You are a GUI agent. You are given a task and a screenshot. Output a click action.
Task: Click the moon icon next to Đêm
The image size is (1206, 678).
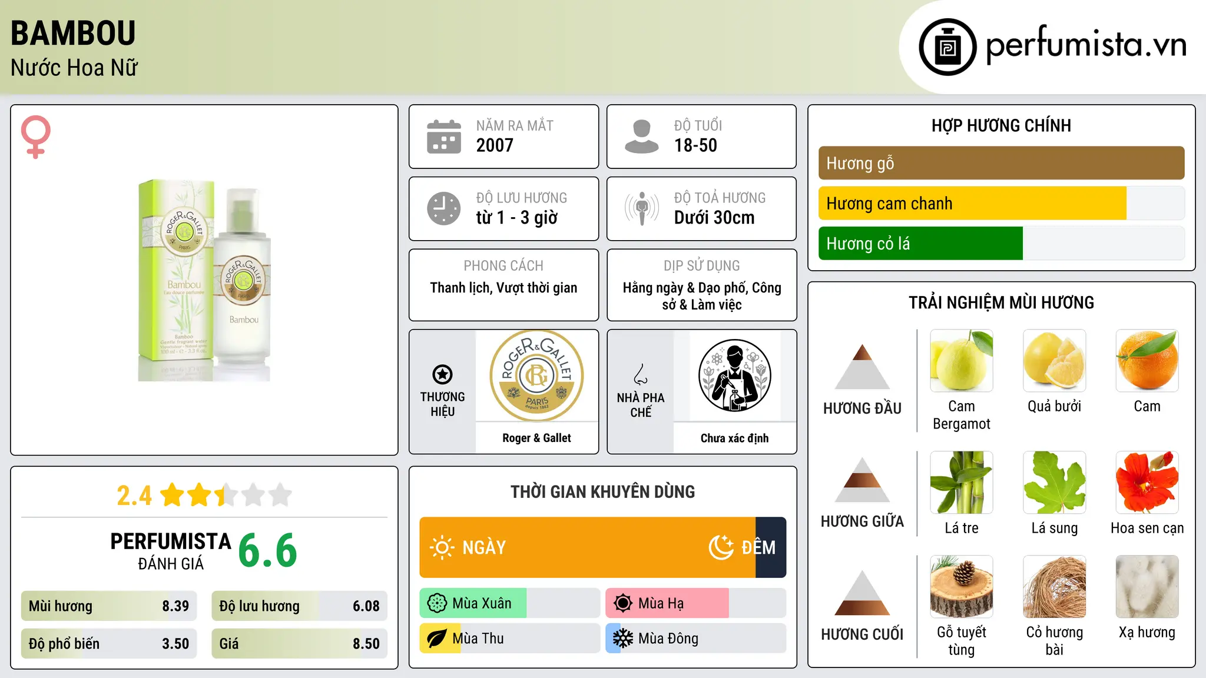click(721, 547)
